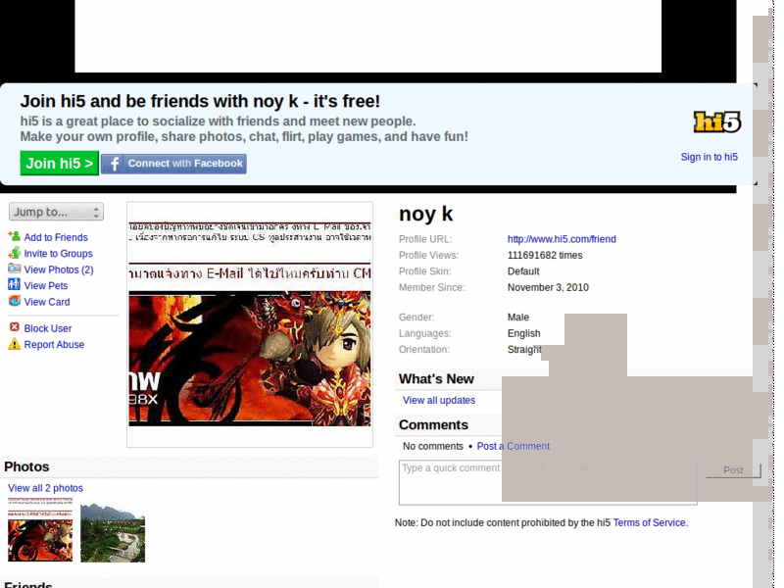
Task: Click the hi5 logo
Action: coord(717,122)
